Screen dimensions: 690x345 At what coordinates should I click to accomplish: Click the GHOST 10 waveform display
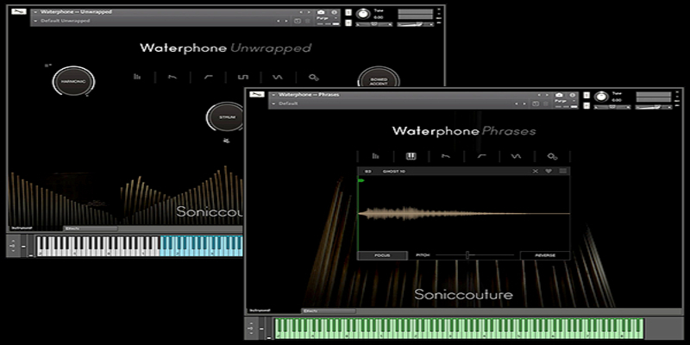pos(464,213)
